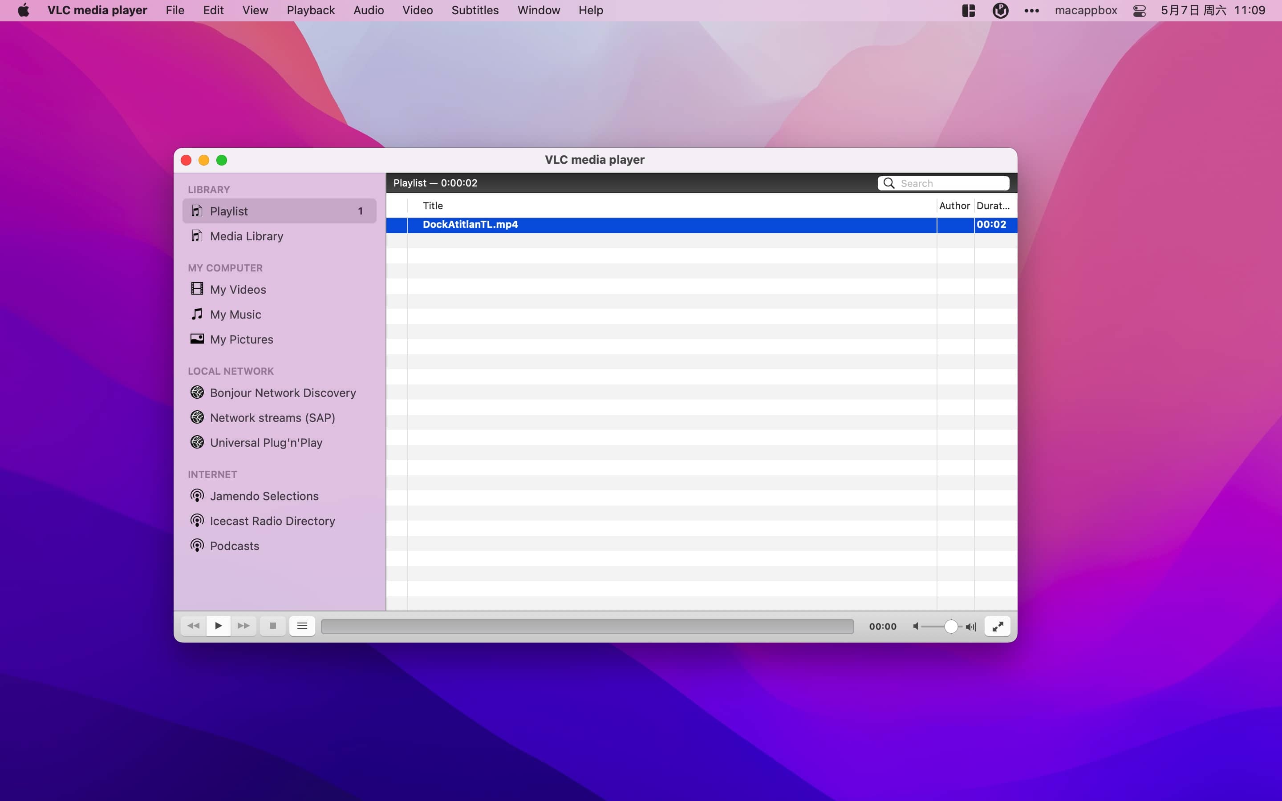Open the Apple menu
1282x801 pixels.
(23, 10)
